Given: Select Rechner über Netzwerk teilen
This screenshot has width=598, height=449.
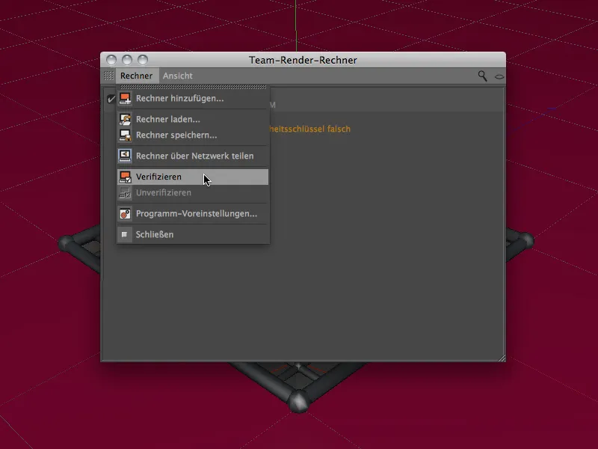Looking at the screenshot, I should (x=193, y=156).
